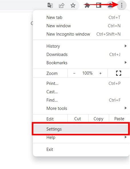Choose Downloads in the menu

[x=81, y=55]
